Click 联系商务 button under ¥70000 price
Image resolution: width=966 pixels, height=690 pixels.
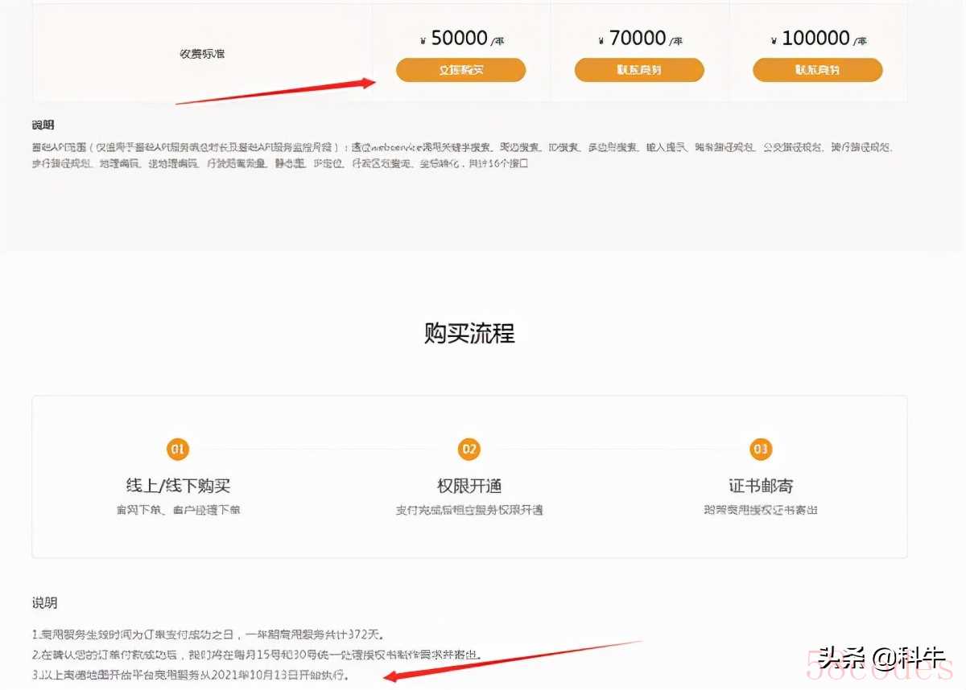(x=639, y=70)
